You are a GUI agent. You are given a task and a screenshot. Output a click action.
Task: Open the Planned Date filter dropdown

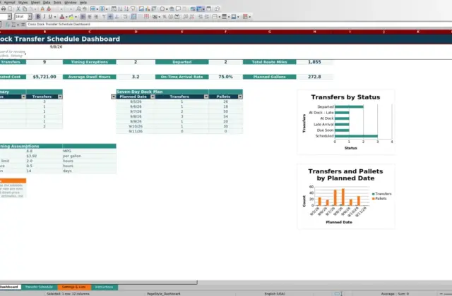click(x=153, y=97)
